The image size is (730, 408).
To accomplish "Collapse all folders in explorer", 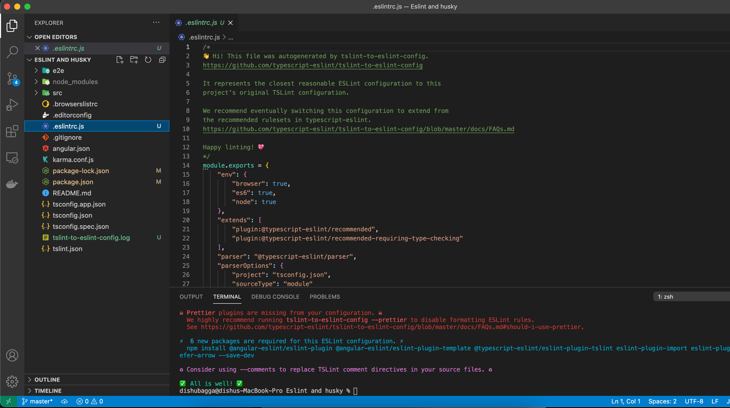I will coord(162,60).
